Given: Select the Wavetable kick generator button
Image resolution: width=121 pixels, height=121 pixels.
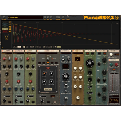Looking at the screenshot, I should point(56,63).
